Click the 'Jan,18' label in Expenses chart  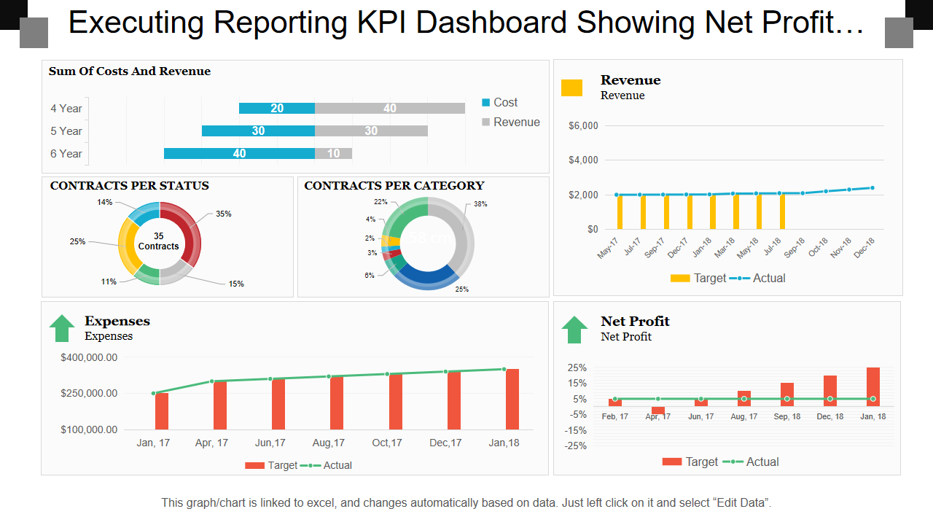pos(504,443)
